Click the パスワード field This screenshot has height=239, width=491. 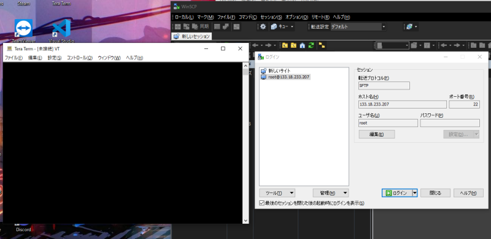(x=450, y=123)
